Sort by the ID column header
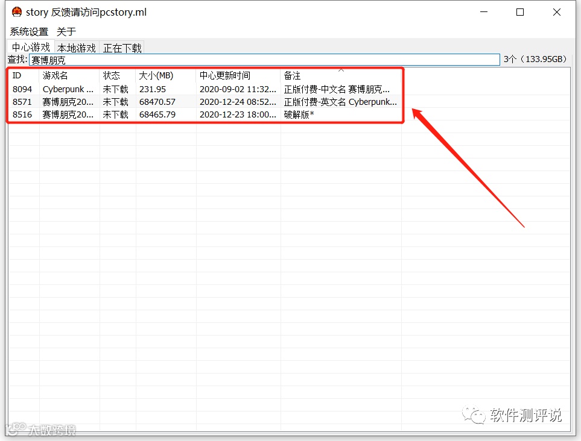 click(x=24, y=75)
